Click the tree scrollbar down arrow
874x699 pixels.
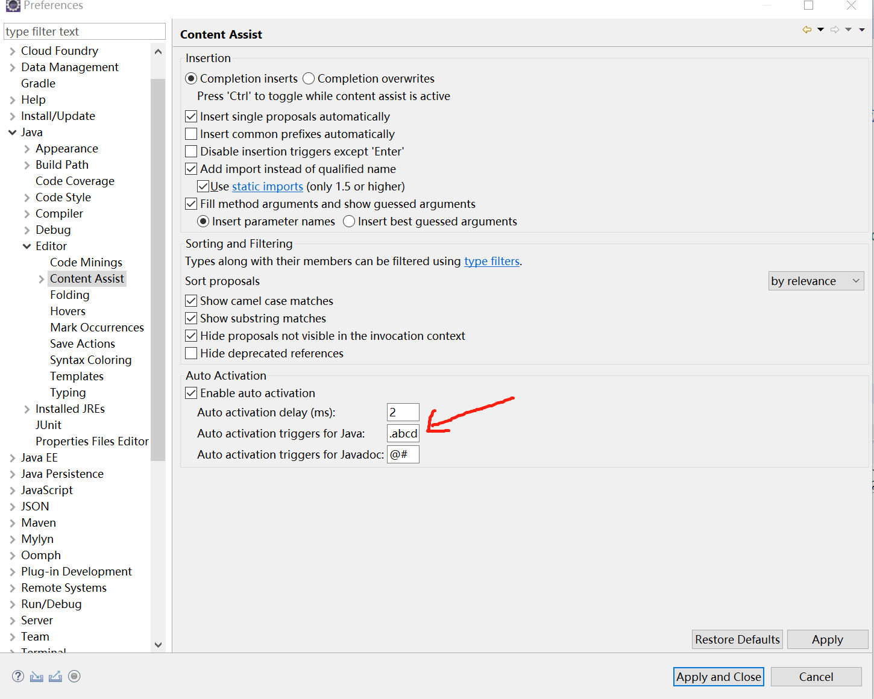click(x=158, y=645)
